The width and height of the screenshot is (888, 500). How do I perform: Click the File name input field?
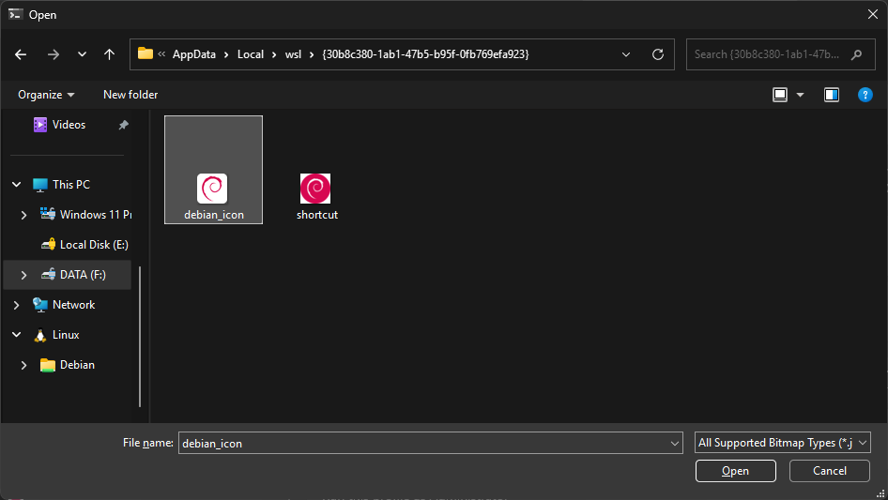[422, 443]
